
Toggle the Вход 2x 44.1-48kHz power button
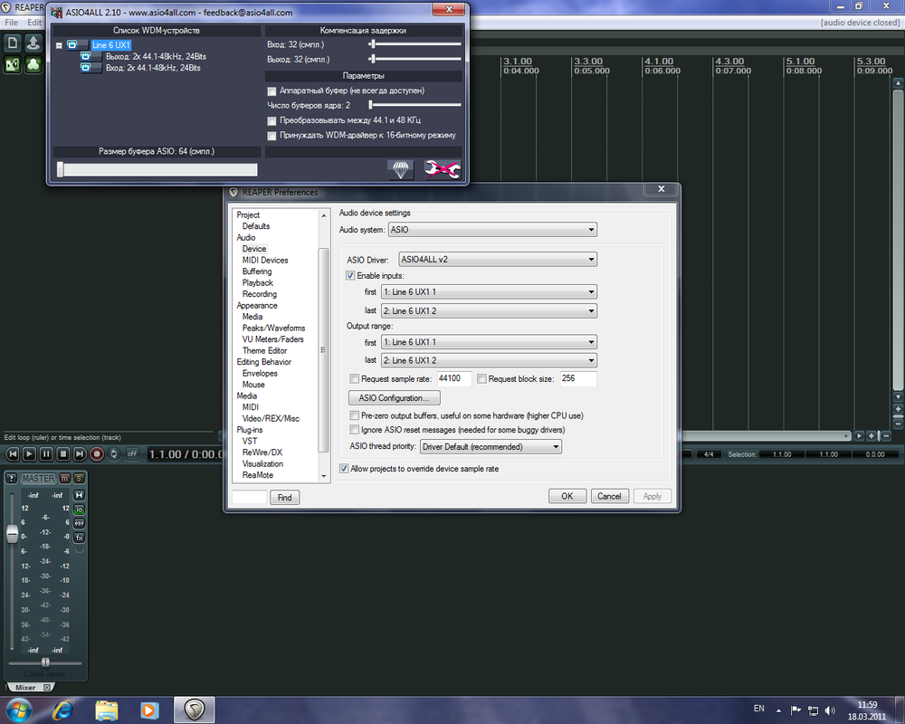[x=85, y=68]
